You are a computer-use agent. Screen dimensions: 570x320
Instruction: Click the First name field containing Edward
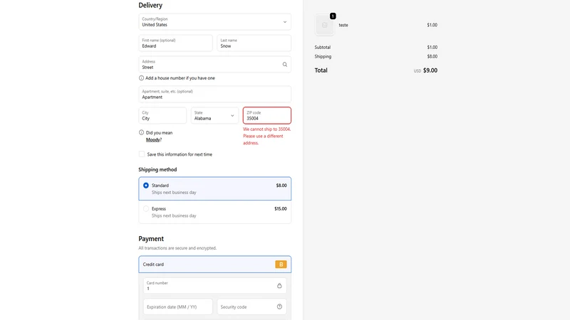pos(175,43)
